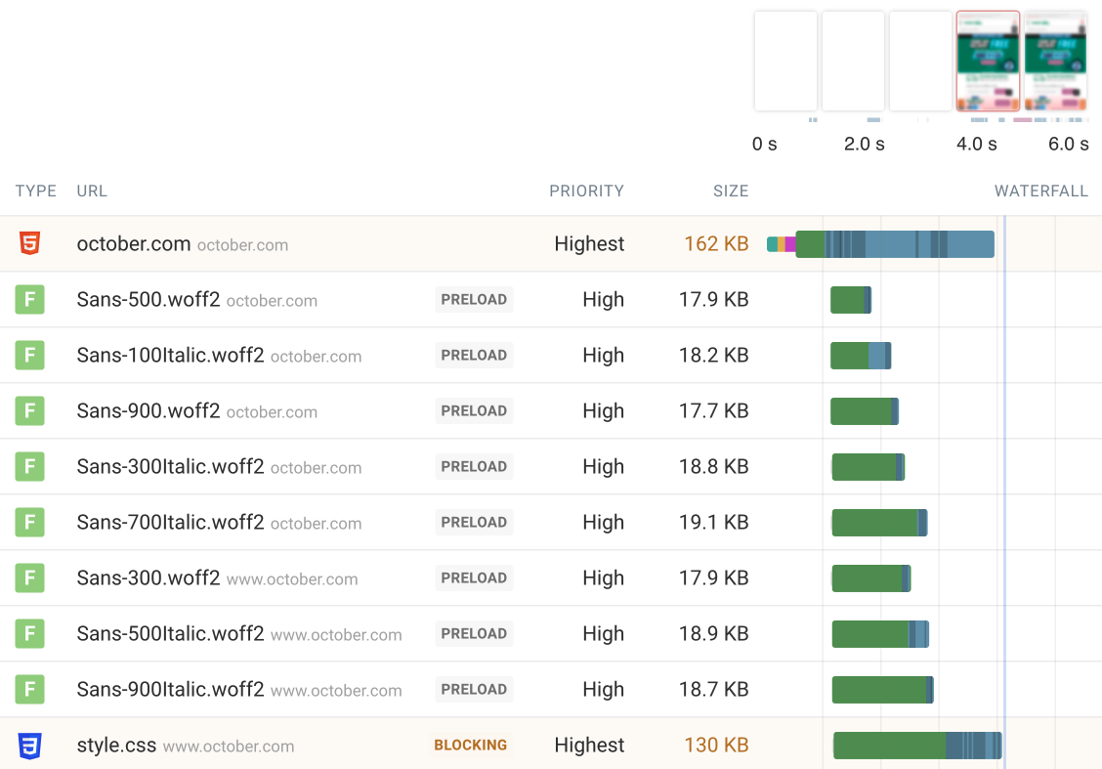Click font icon for Sans-700Italic.woff2
Screen dimensions: 1102x769
point(29,522)
